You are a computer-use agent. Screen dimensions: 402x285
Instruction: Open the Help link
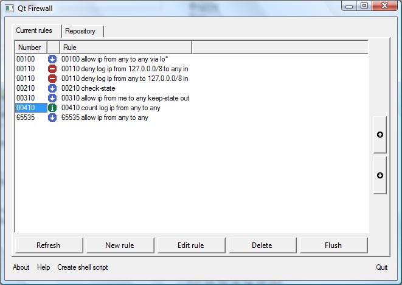44,267
